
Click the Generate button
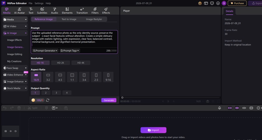[x=109, y=100]
